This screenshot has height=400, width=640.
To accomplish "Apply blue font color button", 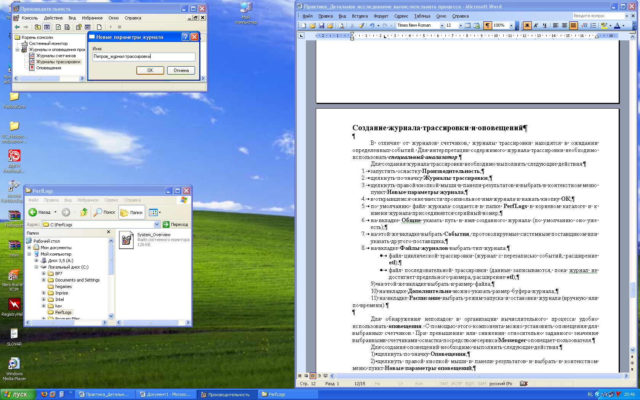I will pyautogui.click(x=617, y=26).
